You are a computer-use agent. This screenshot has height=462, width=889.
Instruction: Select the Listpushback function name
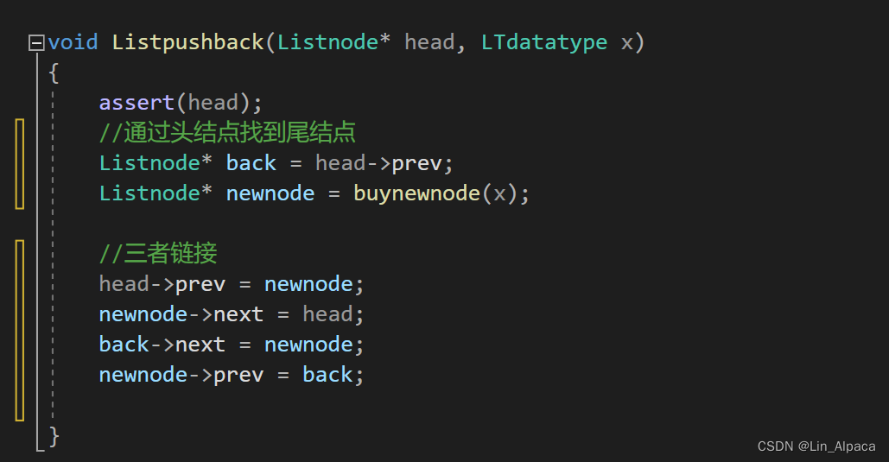coord(187,43)
